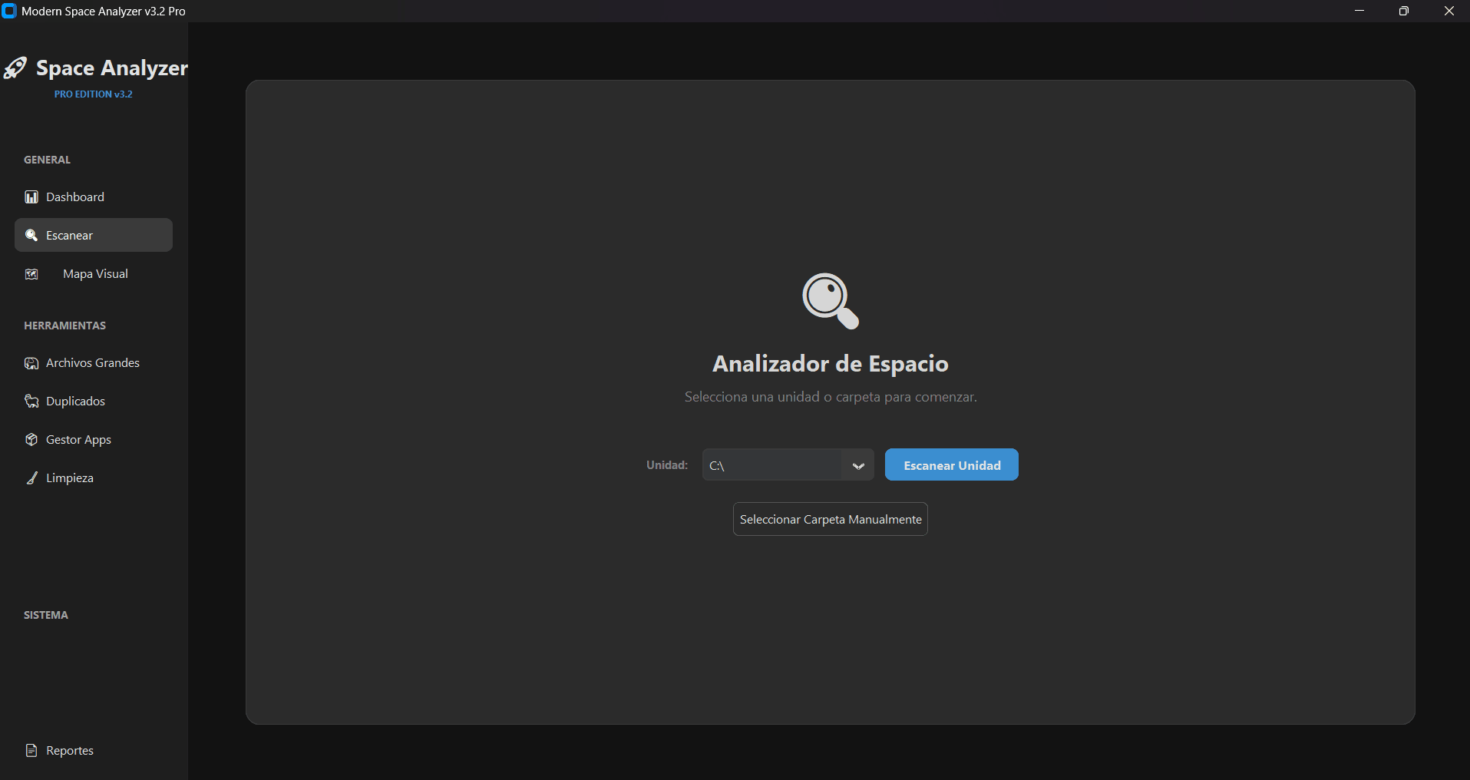
Task: Click the Archivos Grandes icon
Action: coord(31,363)
